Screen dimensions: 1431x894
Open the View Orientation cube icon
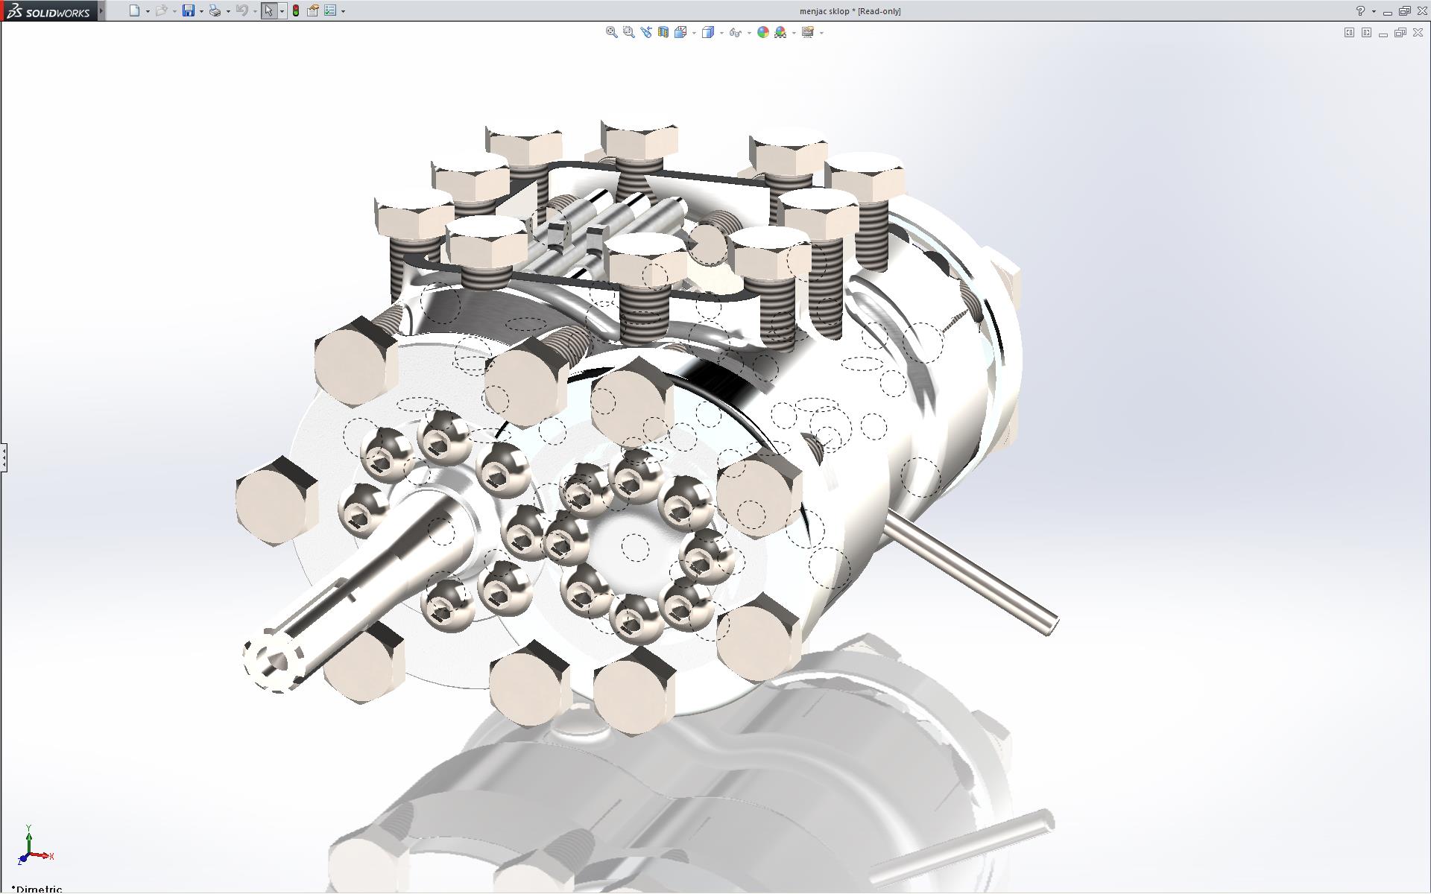coord(680,32)
